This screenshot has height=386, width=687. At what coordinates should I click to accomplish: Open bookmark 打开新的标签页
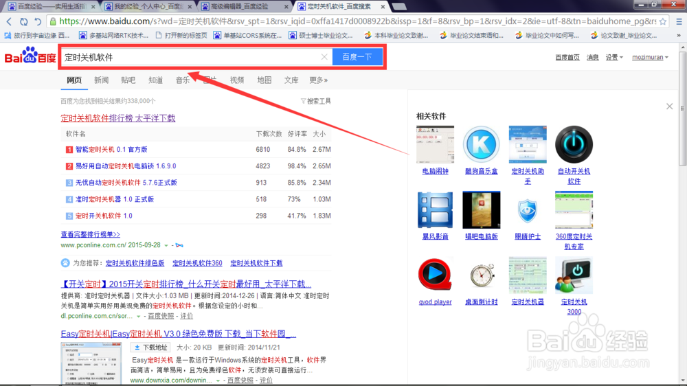click(x=181, y=36)
